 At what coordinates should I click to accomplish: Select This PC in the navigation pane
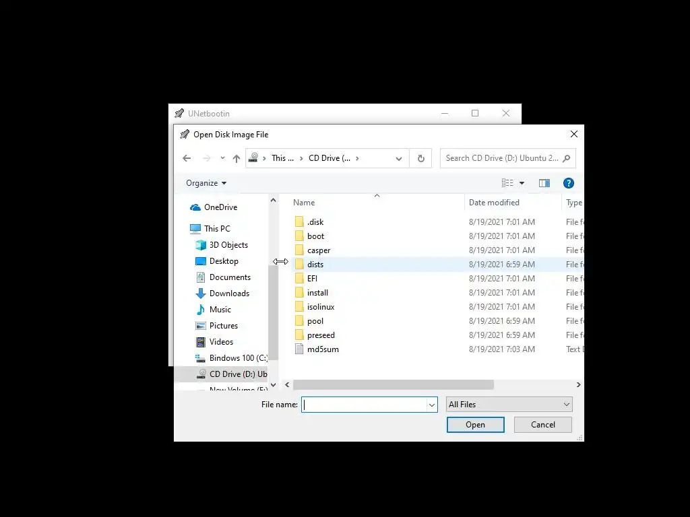point(217,229)
